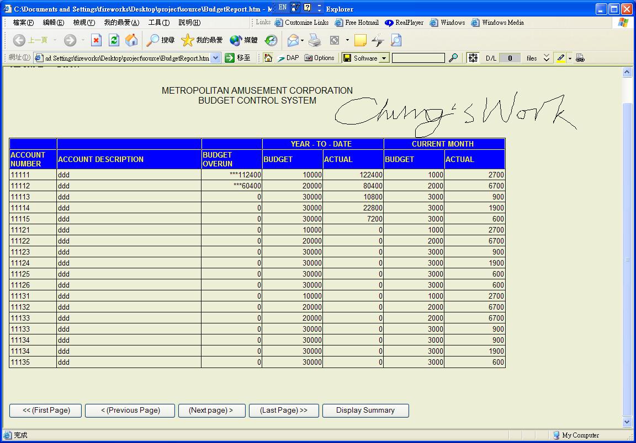Viewport: 636px width, 443px height.
Task: Open the 檢視(V) menu
Action: point(84,23)
